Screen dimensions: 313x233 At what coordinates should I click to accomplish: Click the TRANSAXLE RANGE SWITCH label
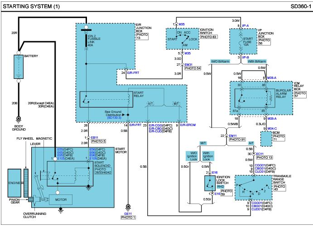point(282,179)
